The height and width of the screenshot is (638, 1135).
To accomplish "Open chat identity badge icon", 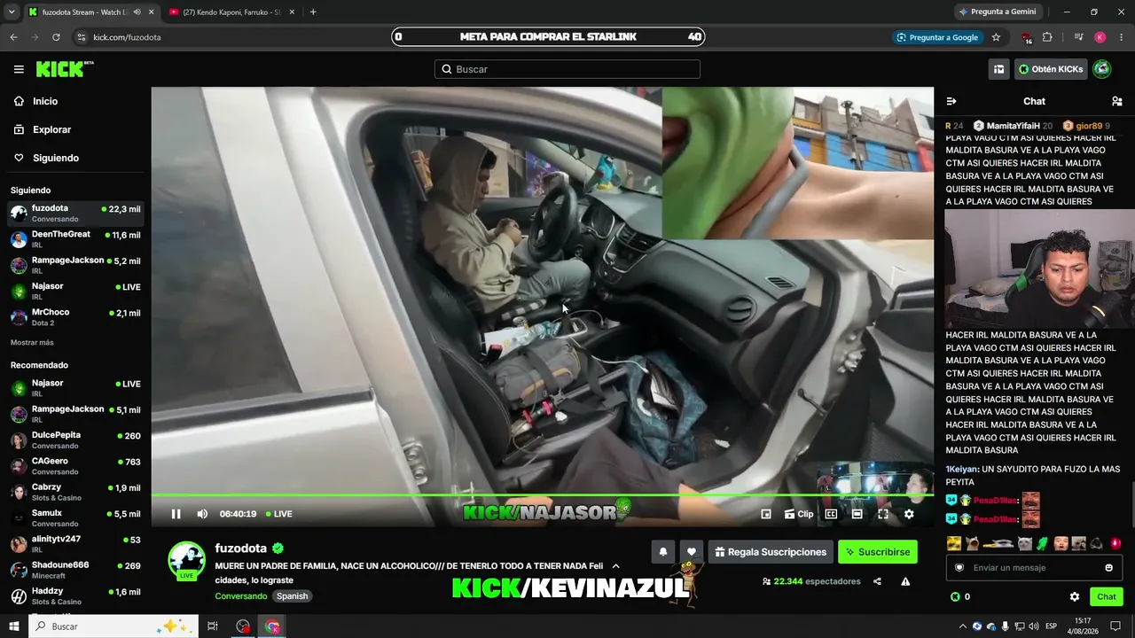I will (959, 568).
